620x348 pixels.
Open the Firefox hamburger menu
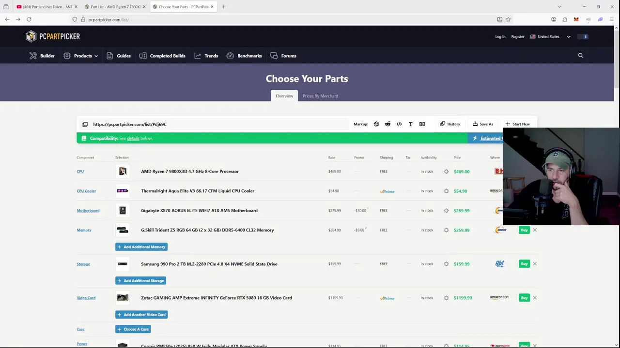tap(612, 19)
